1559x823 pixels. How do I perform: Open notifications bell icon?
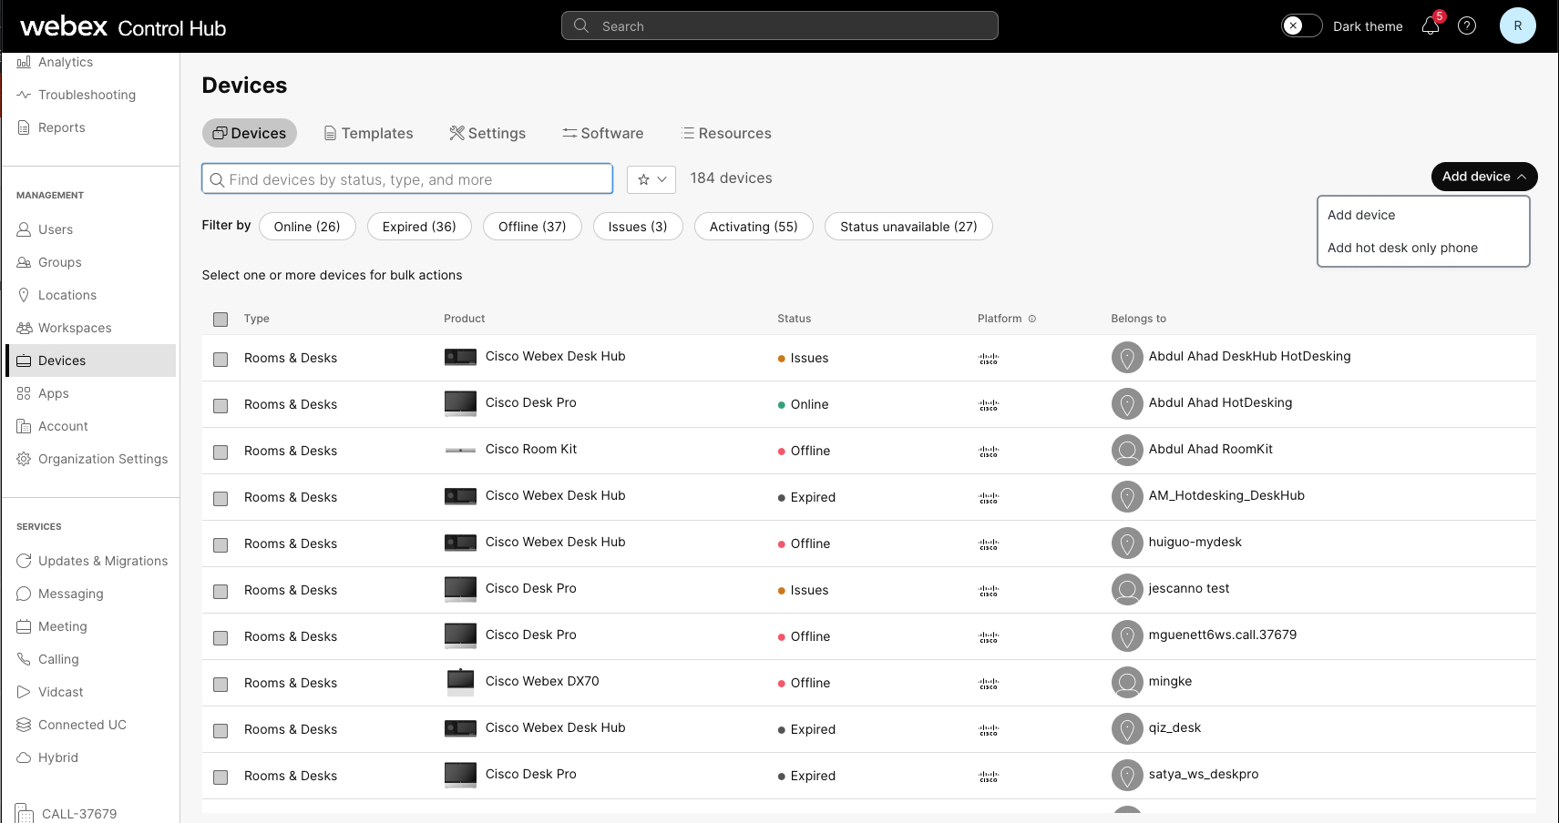(x=1431, y=25)
